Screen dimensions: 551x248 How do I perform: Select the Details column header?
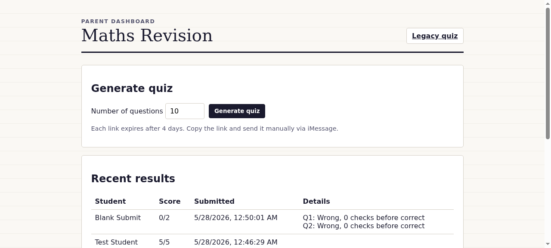click(316, 201)
